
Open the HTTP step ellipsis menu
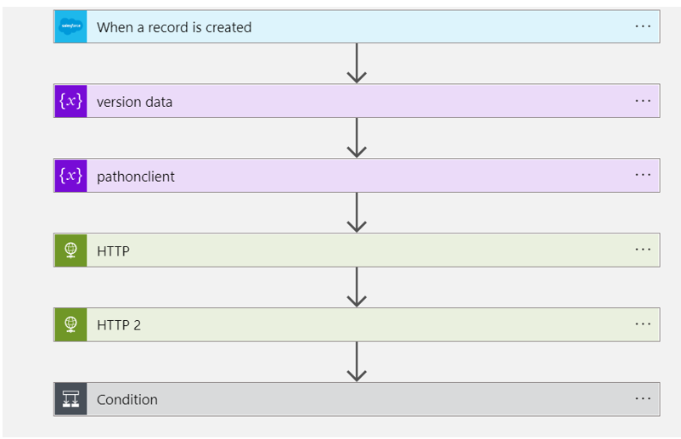click(x=643, y=250)
